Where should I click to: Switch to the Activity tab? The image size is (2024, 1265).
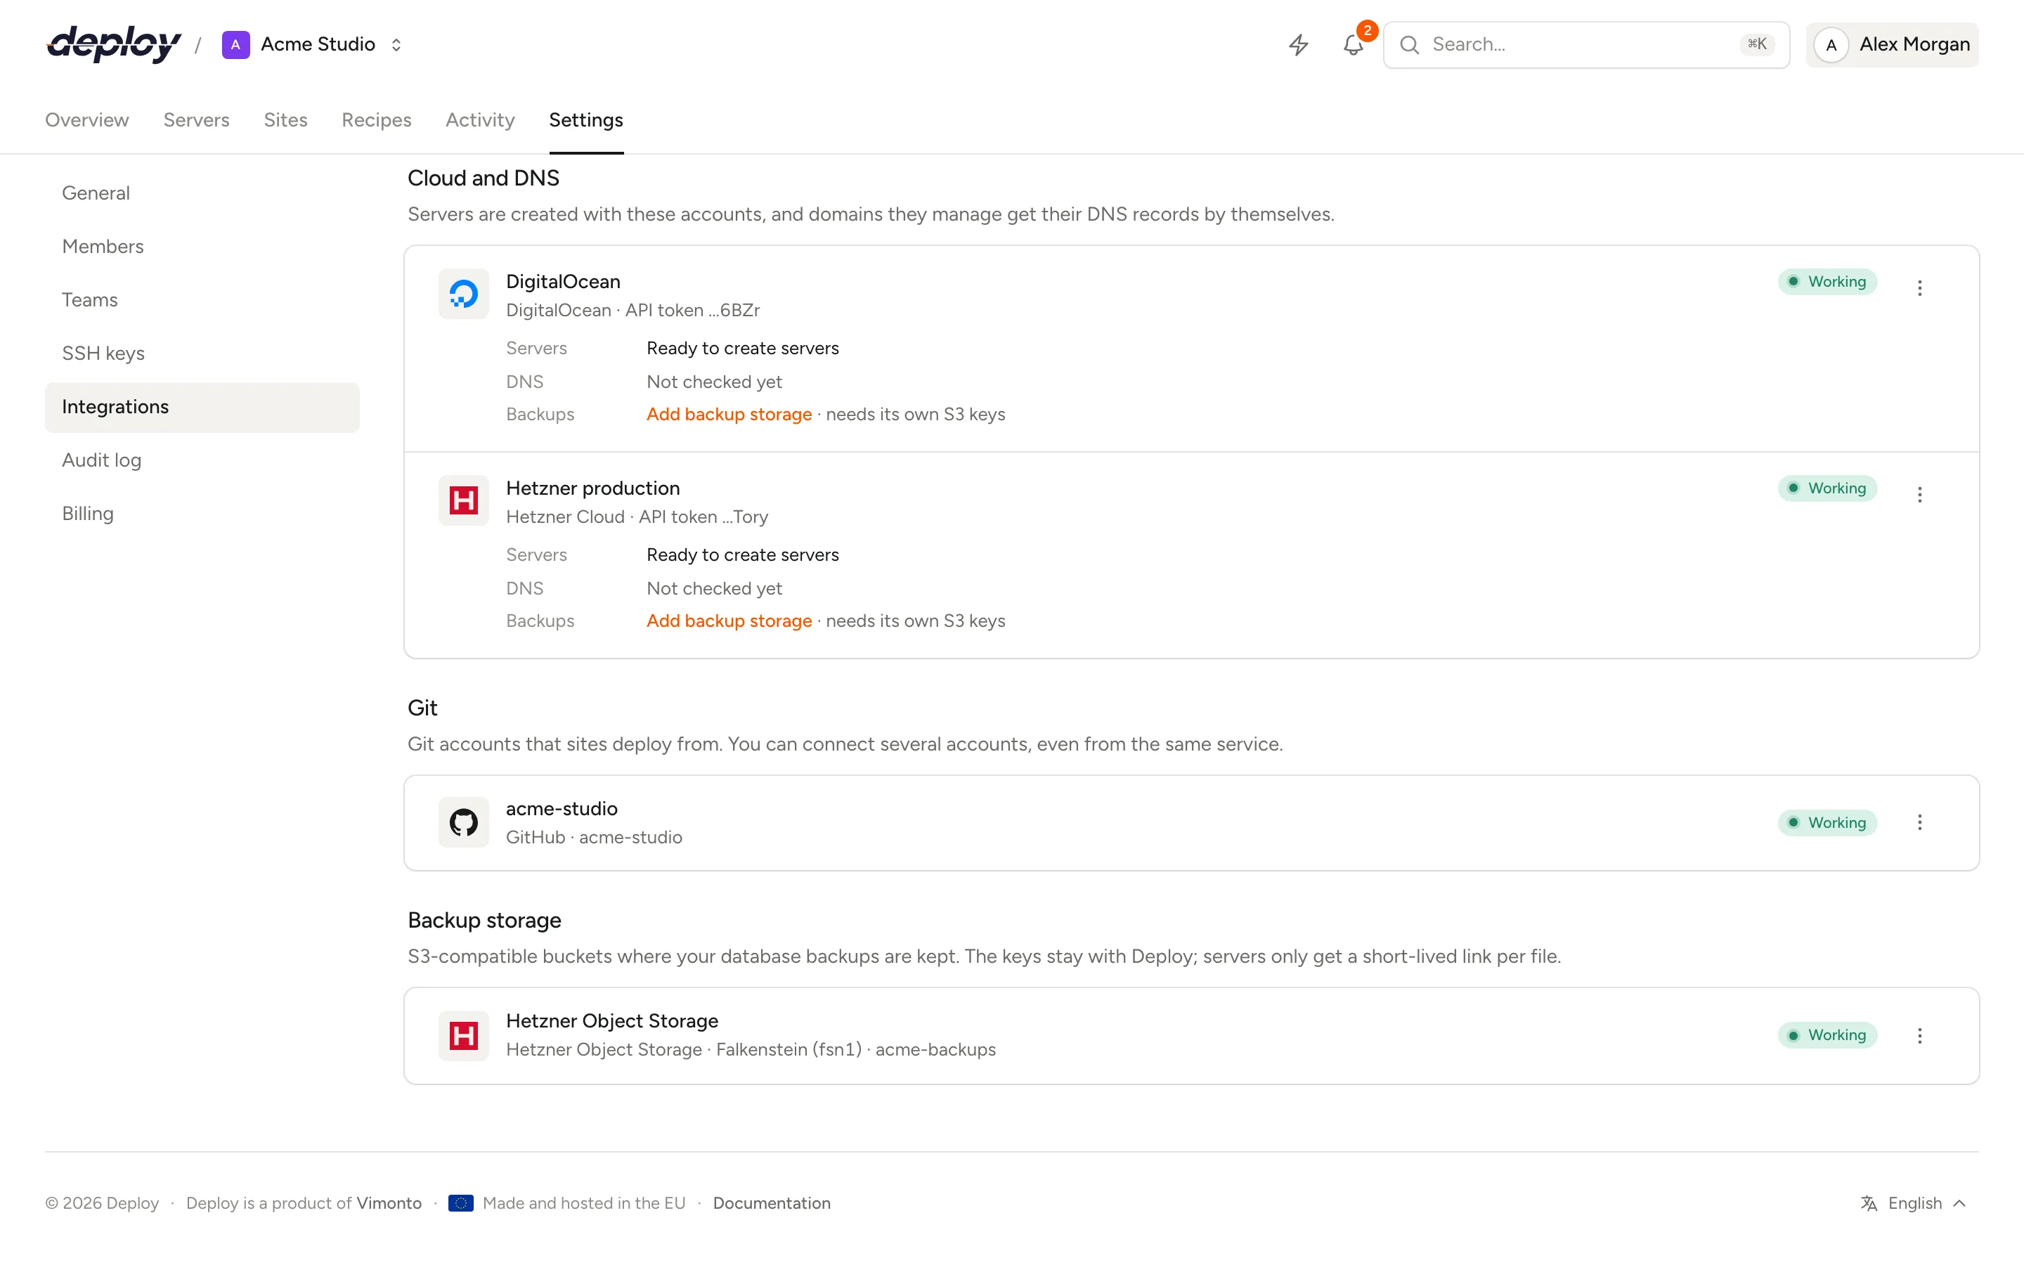pos(480,119)
